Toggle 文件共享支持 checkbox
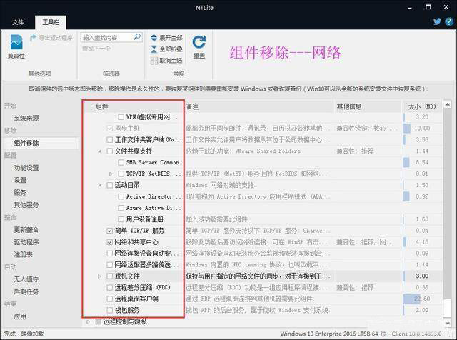The width and height of the screenshot is (457, 340). [109, 151]
